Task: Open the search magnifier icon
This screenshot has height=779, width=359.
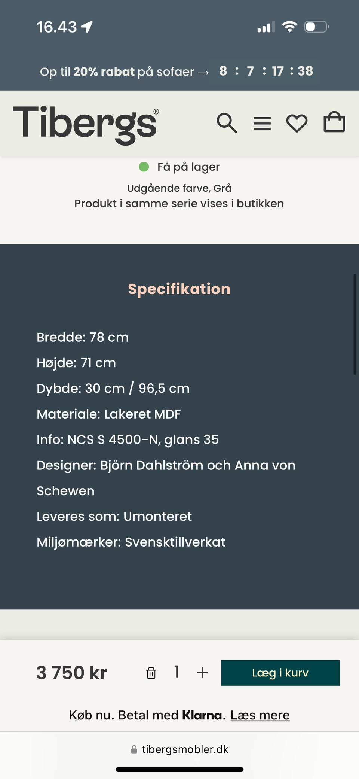Action: (227, 123)
